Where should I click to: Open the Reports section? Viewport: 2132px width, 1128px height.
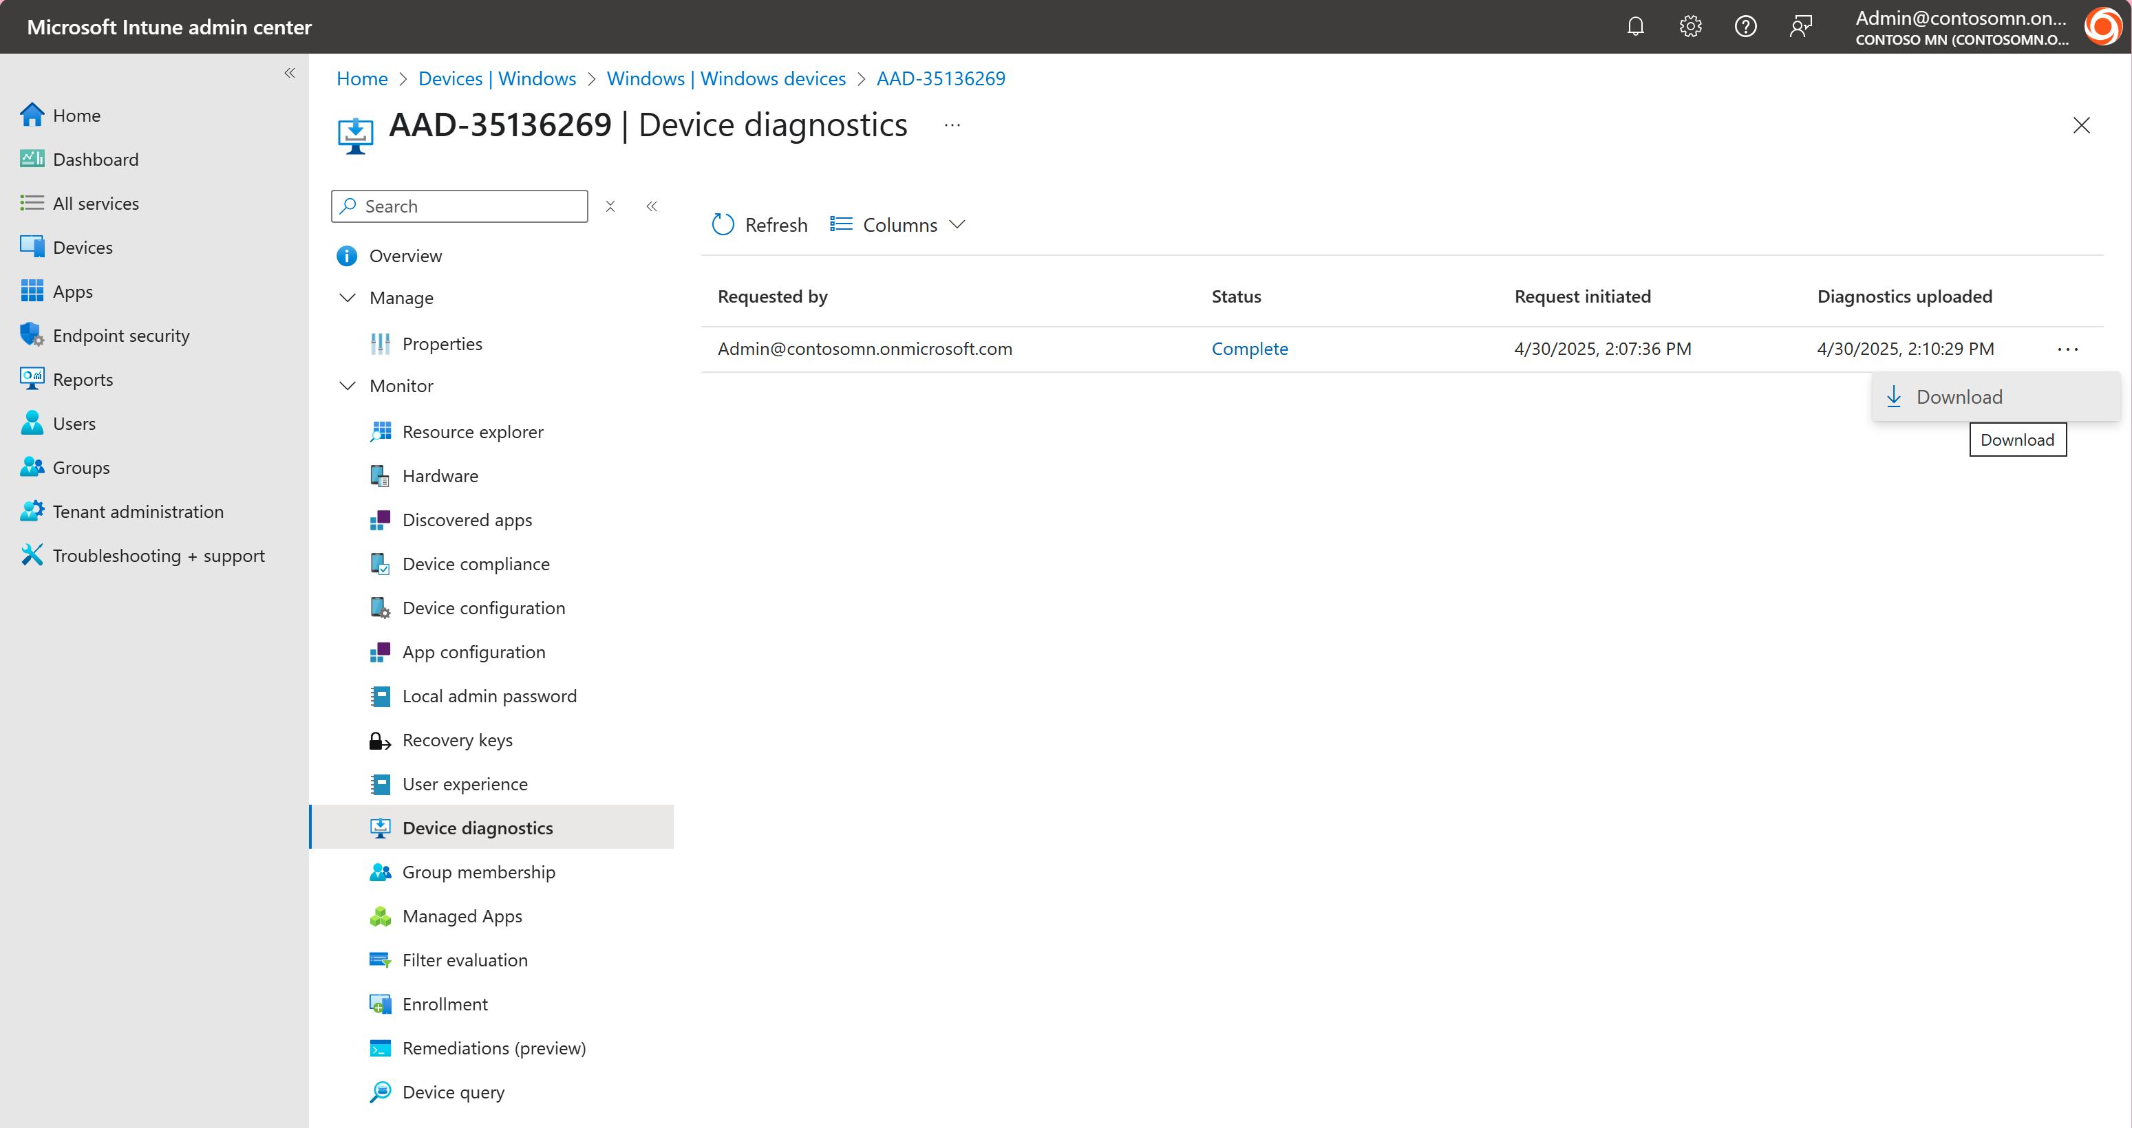coord(83,379)
